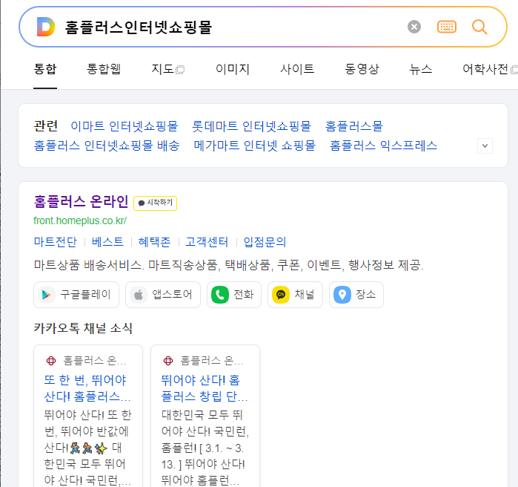This screenshot has width=518, height=487.
Task: Click related search 홈플러스몰
Action: pyautogui.click(x=353, y=126)
